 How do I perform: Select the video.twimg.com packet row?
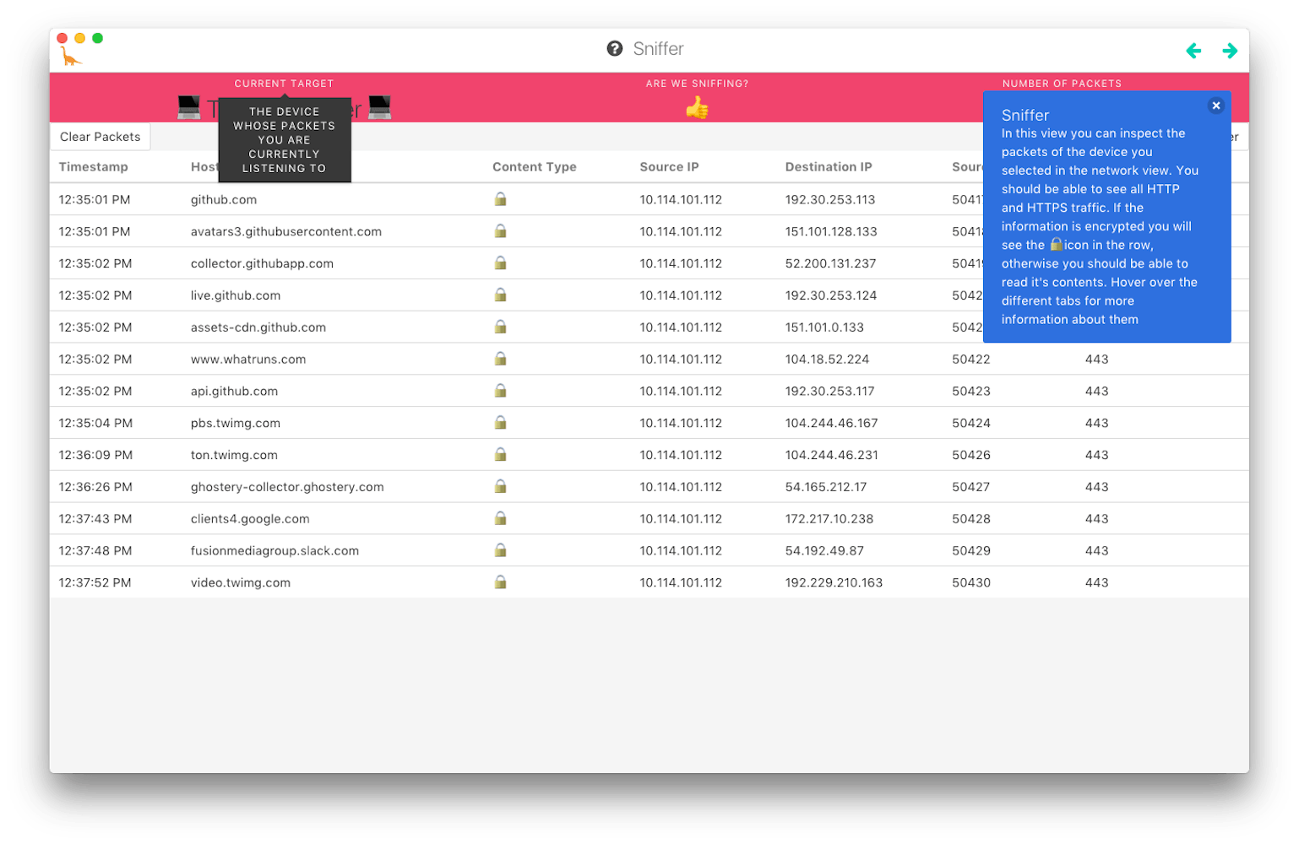pos(649,582)
